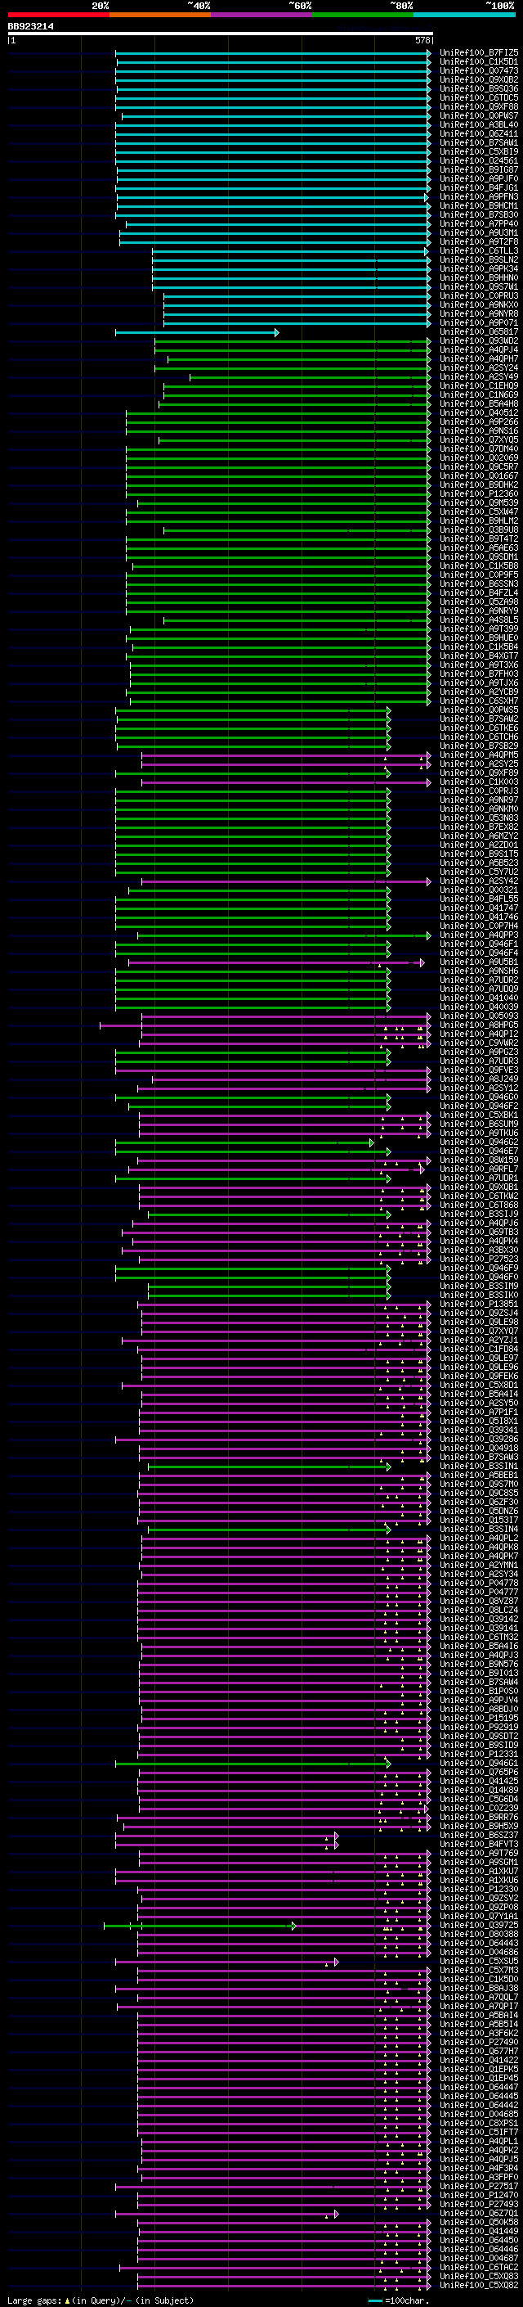Click the orange ~40% identity legend segment
523x2307 pixels.
point(160,15)
